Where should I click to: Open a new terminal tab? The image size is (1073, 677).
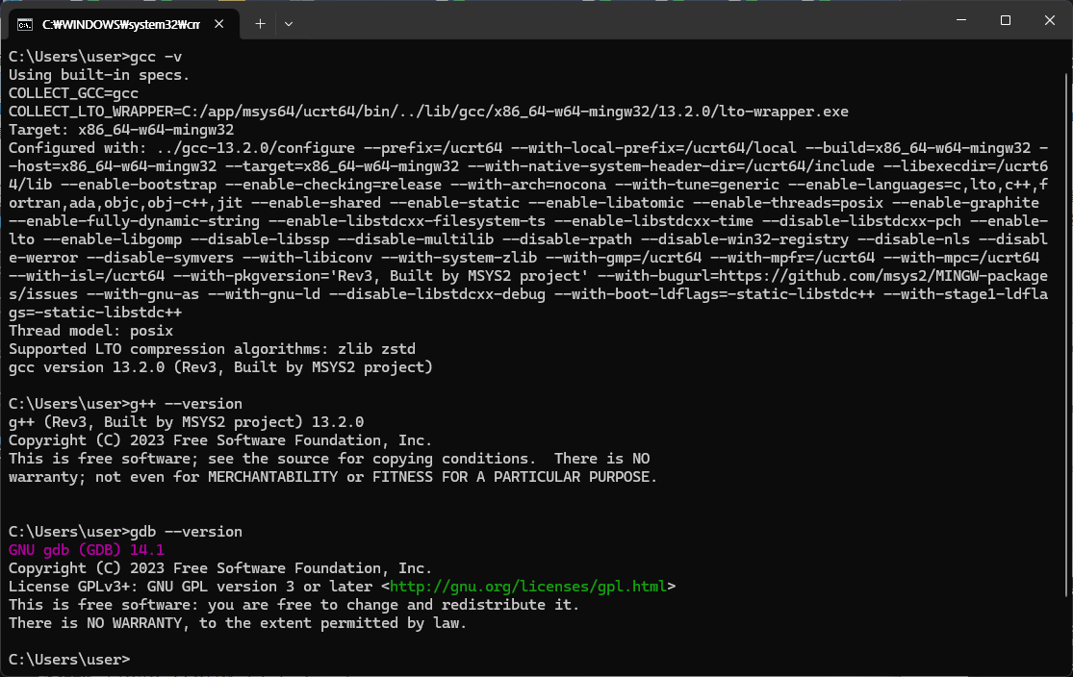260,24
